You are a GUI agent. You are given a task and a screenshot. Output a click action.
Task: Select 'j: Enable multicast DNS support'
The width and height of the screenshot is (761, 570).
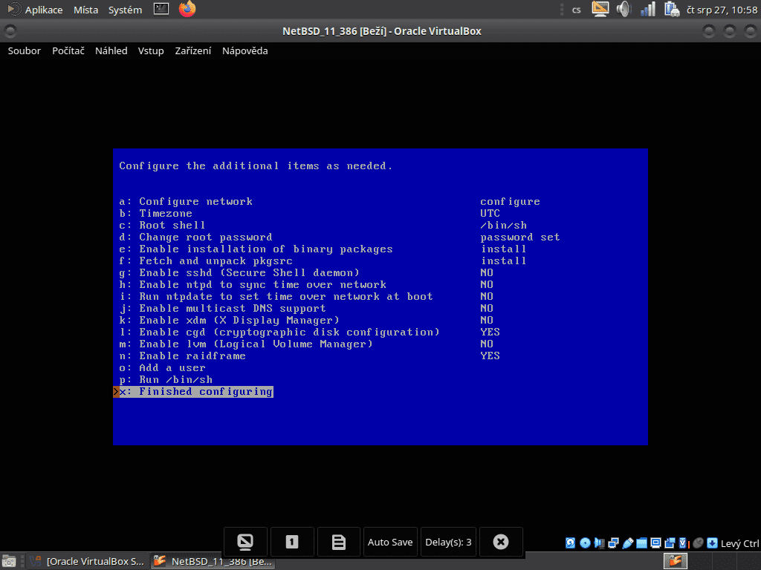coord(222,309)
